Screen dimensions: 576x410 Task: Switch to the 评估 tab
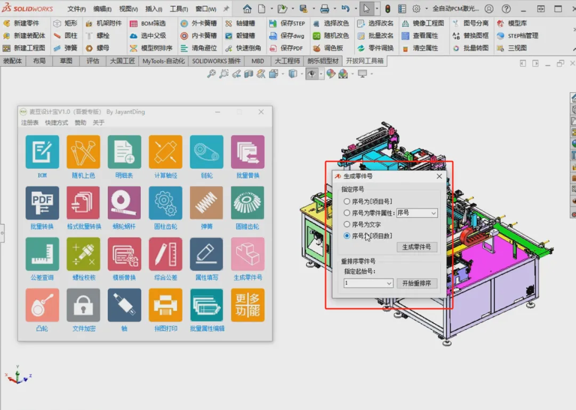(93, 61)
